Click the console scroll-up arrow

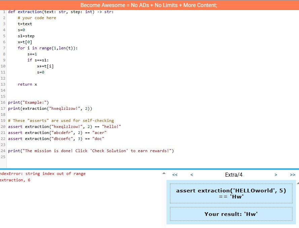(x=164, y=174)
